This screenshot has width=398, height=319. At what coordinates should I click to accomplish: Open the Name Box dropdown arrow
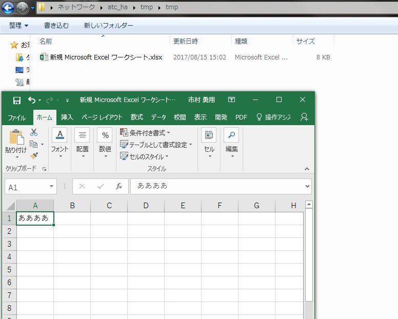coord(51,187)
